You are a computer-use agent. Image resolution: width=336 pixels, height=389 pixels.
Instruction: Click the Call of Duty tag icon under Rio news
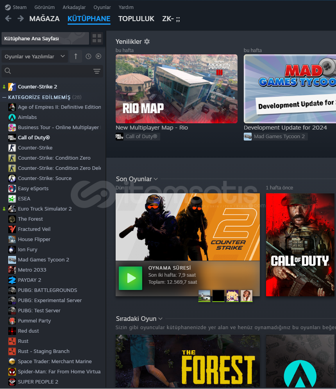[119, 137]
